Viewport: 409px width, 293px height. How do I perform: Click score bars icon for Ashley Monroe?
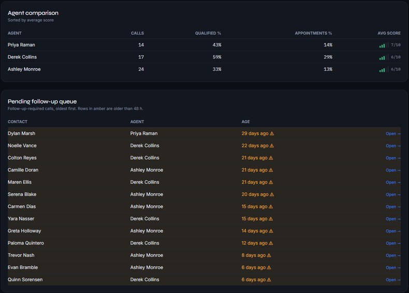tap(384, 70)
